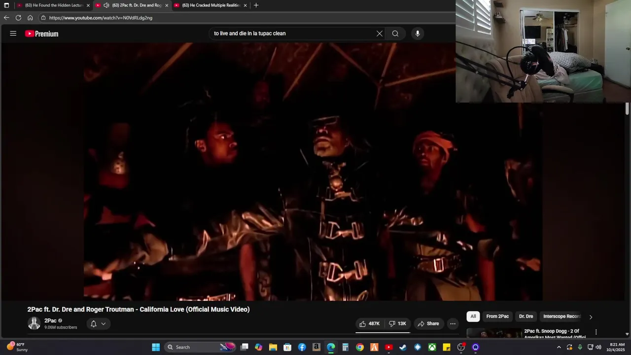
Task: Show hidden system tray icons
Action: (x=559, y=347)
